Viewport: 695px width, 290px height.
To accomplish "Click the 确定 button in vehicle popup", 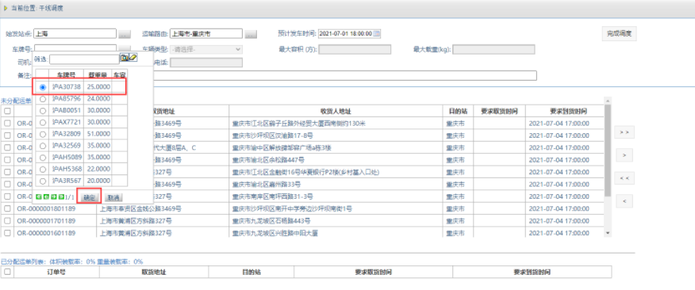I will tap(90, 197).
